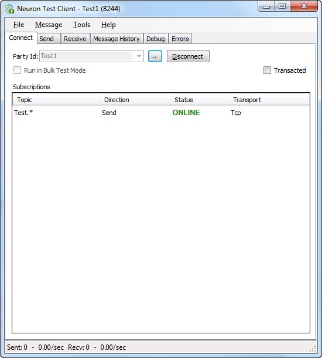
Task: Toggle the Transacted checkbox
Action: coord(267,70)
